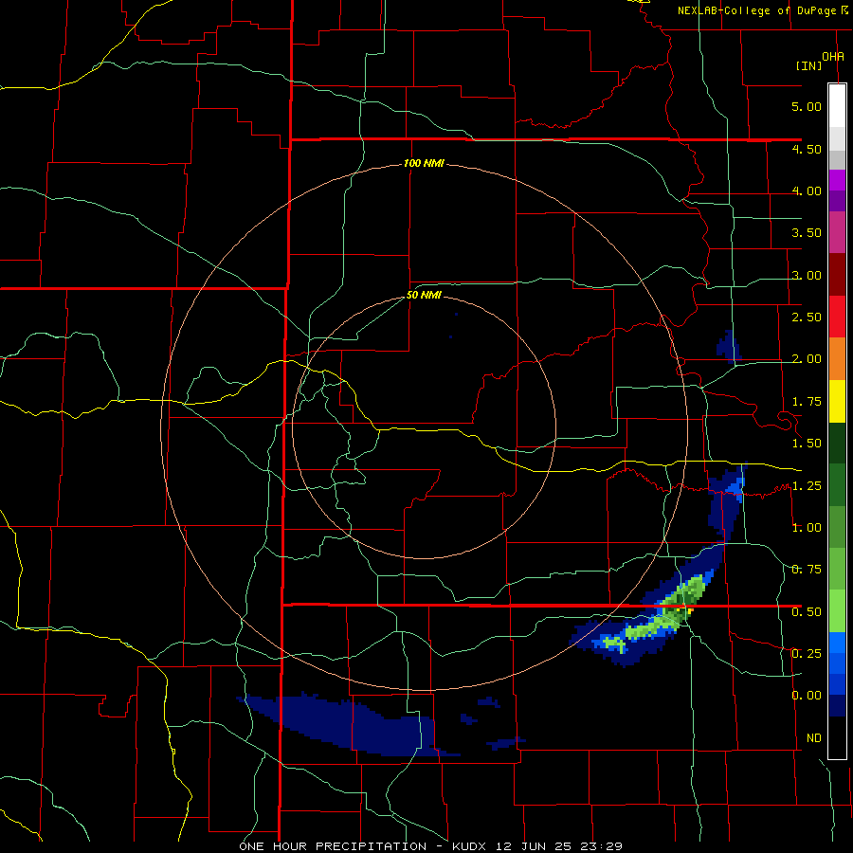The height and width of the screenshot is (853, 853).
Task: Pick the bright red legend color swatch
Action: pyautogui.click(x=837, y=318)
